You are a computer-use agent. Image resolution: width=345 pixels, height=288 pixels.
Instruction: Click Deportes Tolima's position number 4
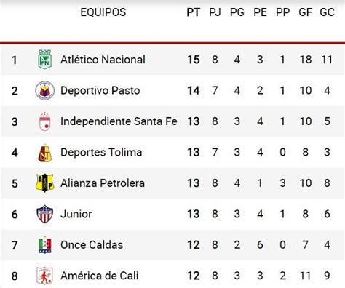pyautogui.click(x=15, y=153)
